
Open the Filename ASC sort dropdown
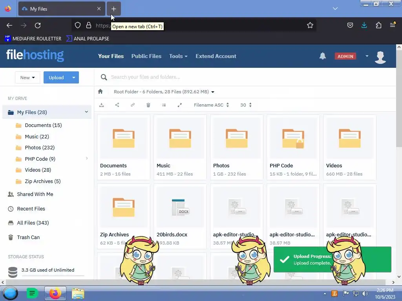(x=211, y=105)
